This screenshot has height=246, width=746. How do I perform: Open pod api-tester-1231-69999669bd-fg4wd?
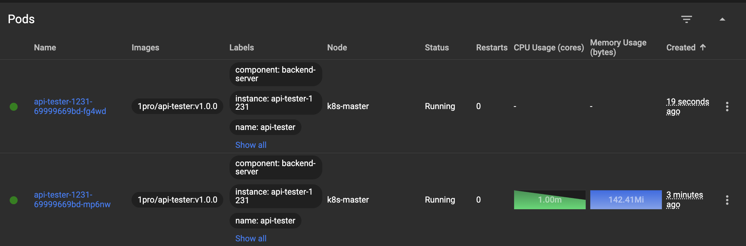70,106
